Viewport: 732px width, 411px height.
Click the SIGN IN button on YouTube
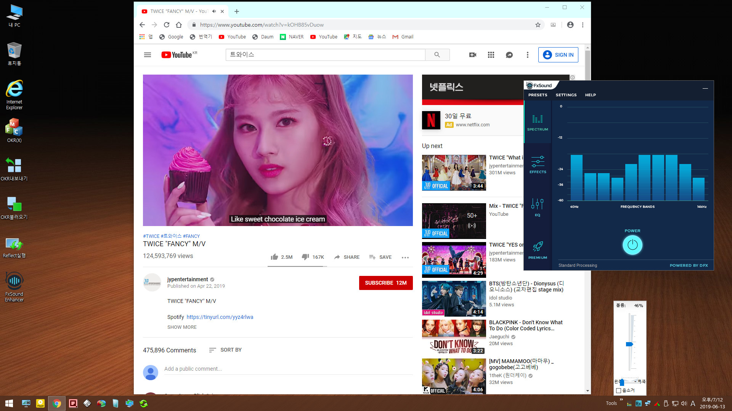pyautogui.click(x=558, y=55)
